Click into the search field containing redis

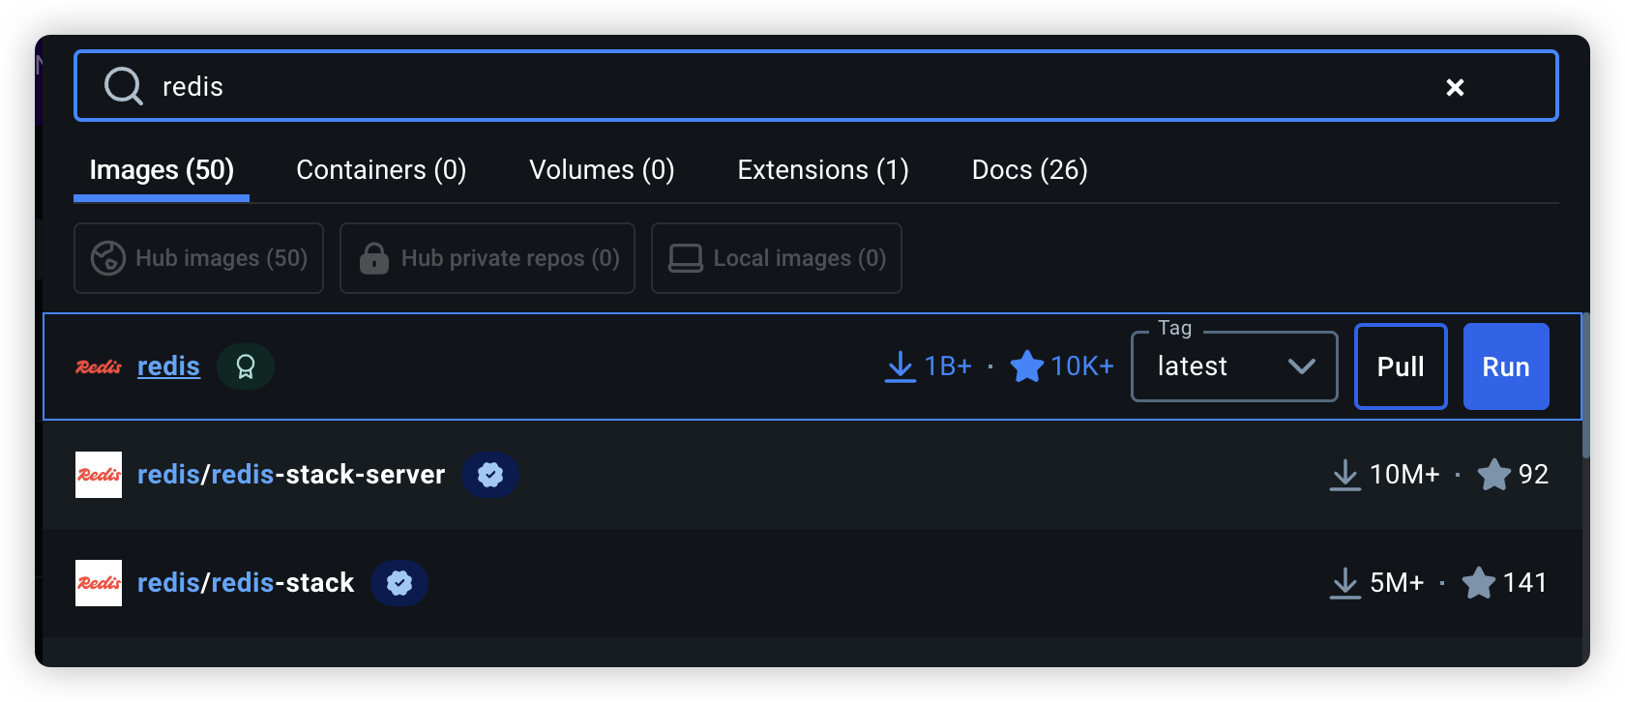774,86
